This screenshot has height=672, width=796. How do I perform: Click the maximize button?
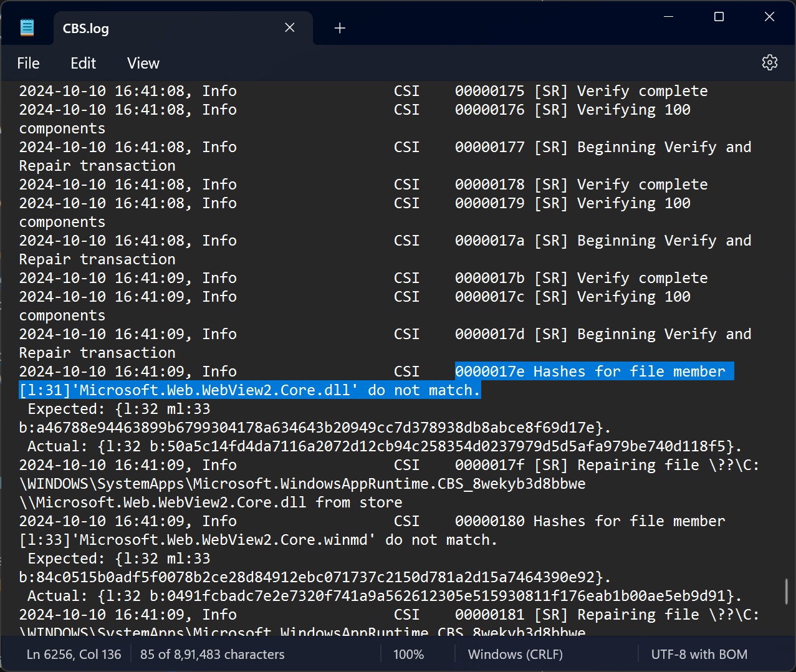[719, 17]
